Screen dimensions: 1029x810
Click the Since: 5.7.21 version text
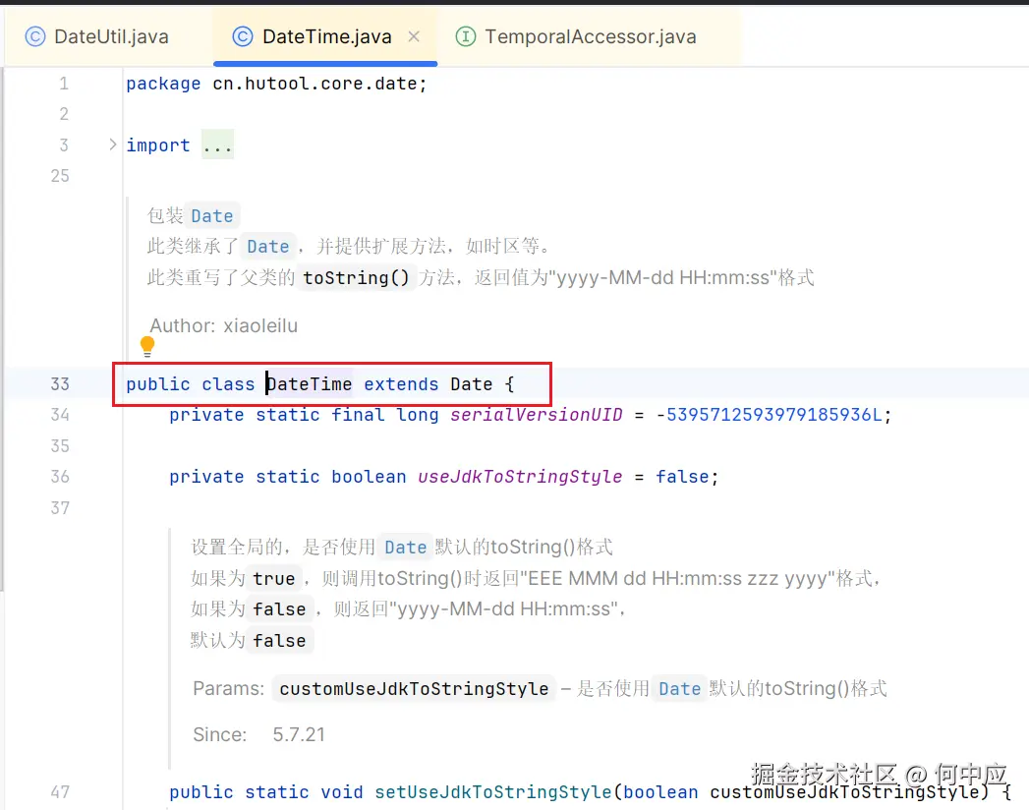258,734
